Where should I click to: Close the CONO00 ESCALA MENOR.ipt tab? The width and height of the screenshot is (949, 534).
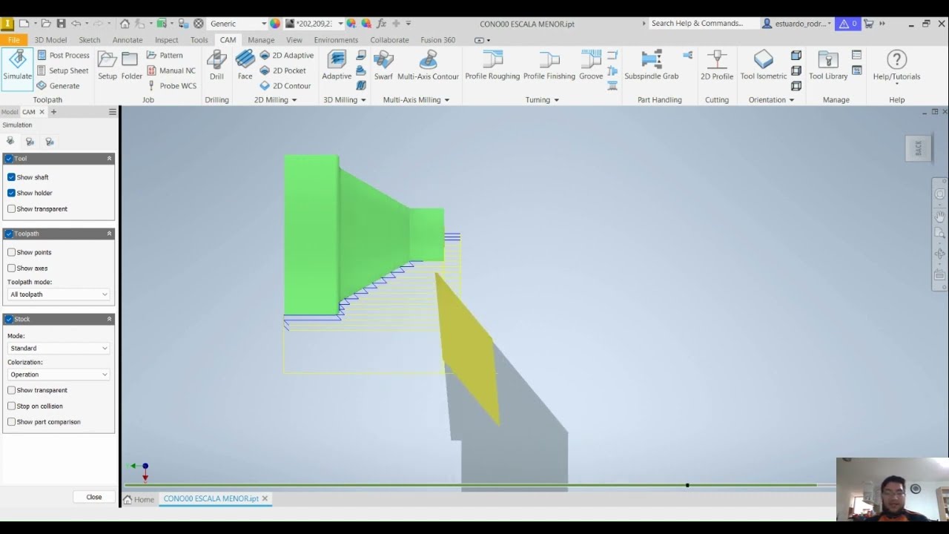pyautogui.click(x=265, y=498)
